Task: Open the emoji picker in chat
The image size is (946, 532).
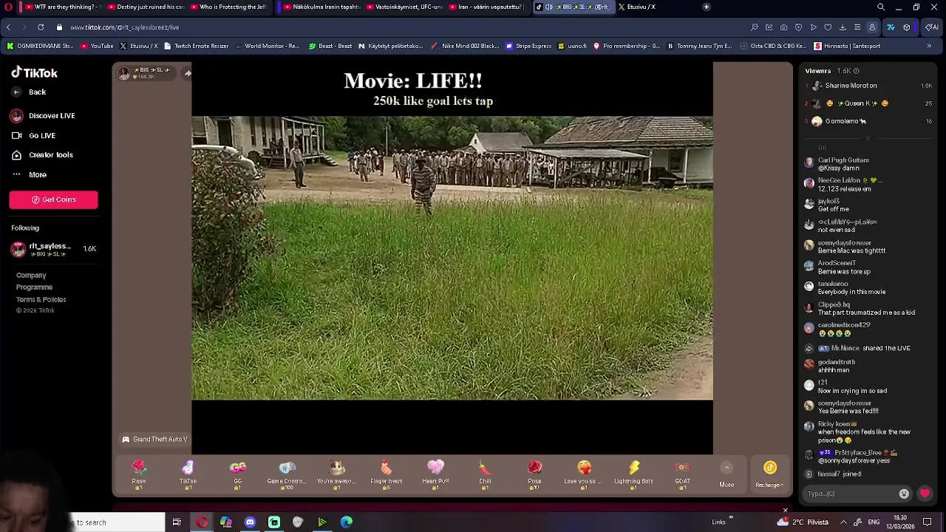Action: pos(904,494)
